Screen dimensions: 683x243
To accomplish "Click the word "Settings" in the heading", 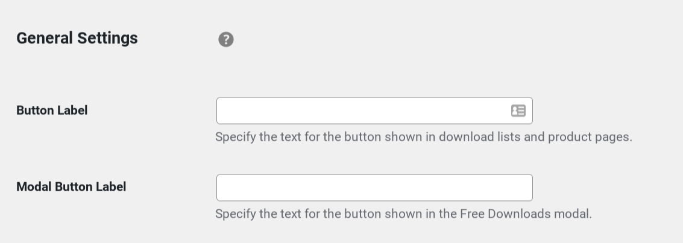I will [107, 38].
